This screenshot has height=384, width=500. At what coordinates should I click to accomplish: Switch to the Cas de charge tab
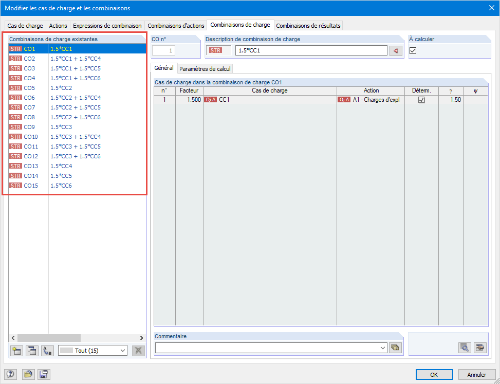click(25, 26)
